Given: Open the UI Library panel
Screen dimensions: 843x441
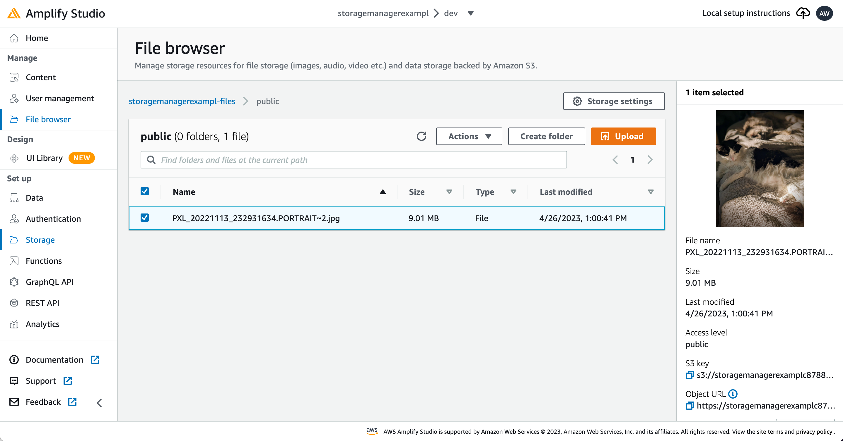Looking at the screenshot, I should [x=45, y=158].
